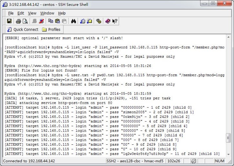Click the status bar connection indicator icon

click(x=194, y=161)
